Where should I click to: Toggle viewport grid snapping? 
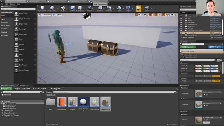click(x=150, y=15)
